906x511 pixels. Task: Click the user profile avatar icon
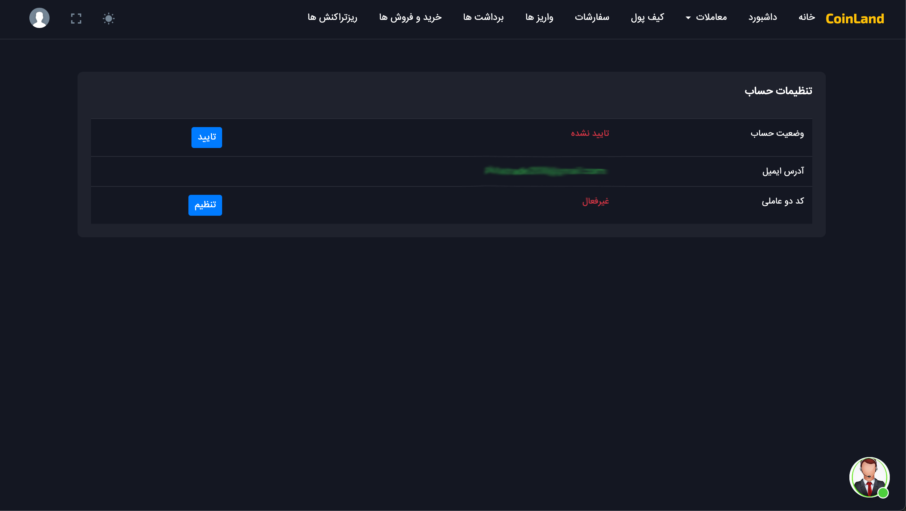39,18
